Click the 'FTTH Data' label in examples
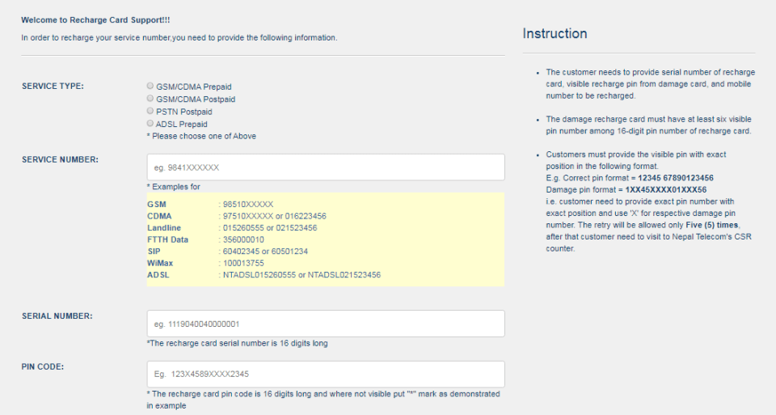The width and height of the screenshot is (776, 415). (x=168, y=239)
